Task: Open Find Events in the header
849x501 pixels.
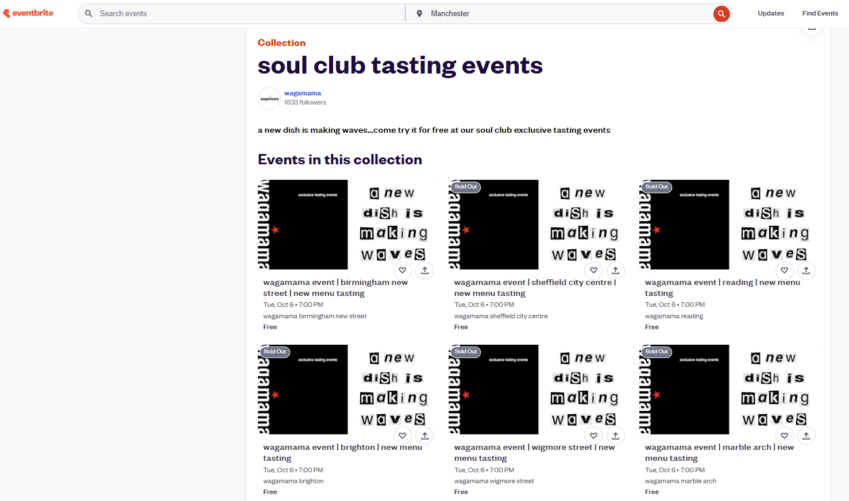Action: [x=820, y=13]
